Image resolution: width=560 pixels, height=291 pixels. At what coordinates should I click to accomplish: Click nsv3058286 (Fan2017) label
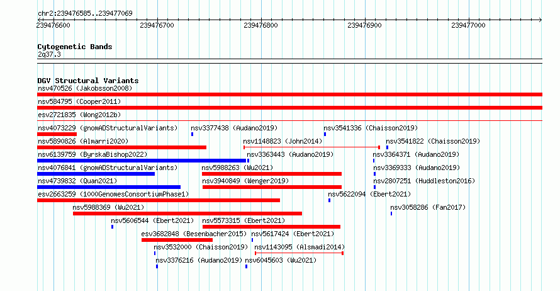[x=428, y=207]
